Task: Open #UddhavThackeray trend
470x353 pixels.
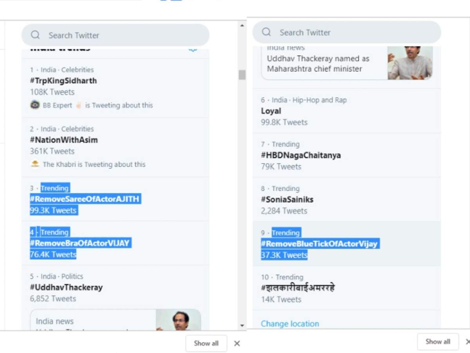Action: click(66, 287)
